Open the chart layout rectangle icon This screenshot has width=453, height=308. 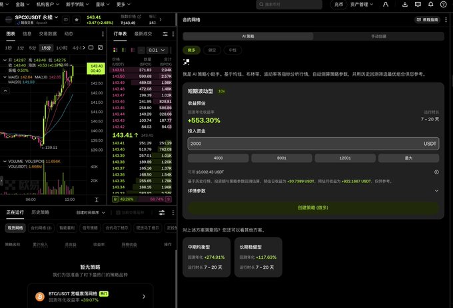coord(91,48)
